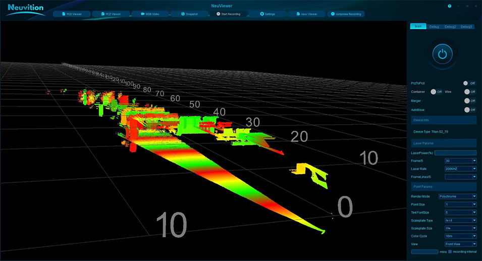Click the NeuViewer window title
Viewport: 482px width, 261px height.
click(222, 6)
